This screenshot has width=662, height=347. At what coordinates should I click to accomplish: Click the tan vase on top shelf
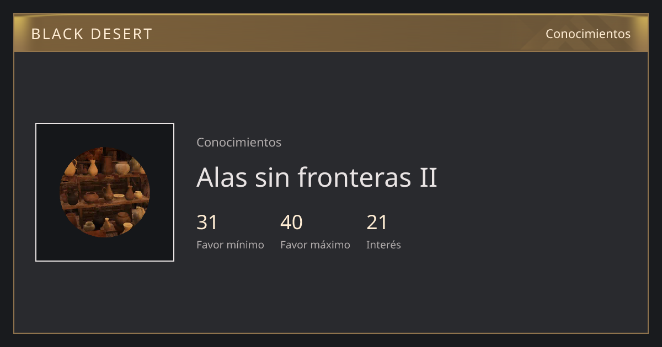pyautogui.click(x=93, y=167)
